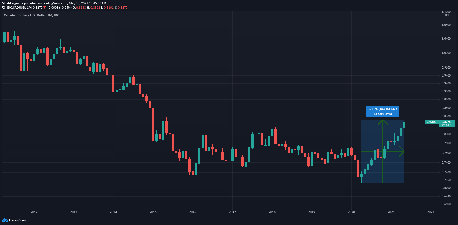Image resolution: width=458 pixels, height=225 pixels.
Task: Click the 0.8000 price axis label
Action: click(x=446, y=134)
